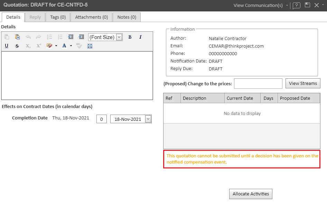
Task: Click the Decrease Indent icon
Action: pyautogui.click(x=82, y=37)
